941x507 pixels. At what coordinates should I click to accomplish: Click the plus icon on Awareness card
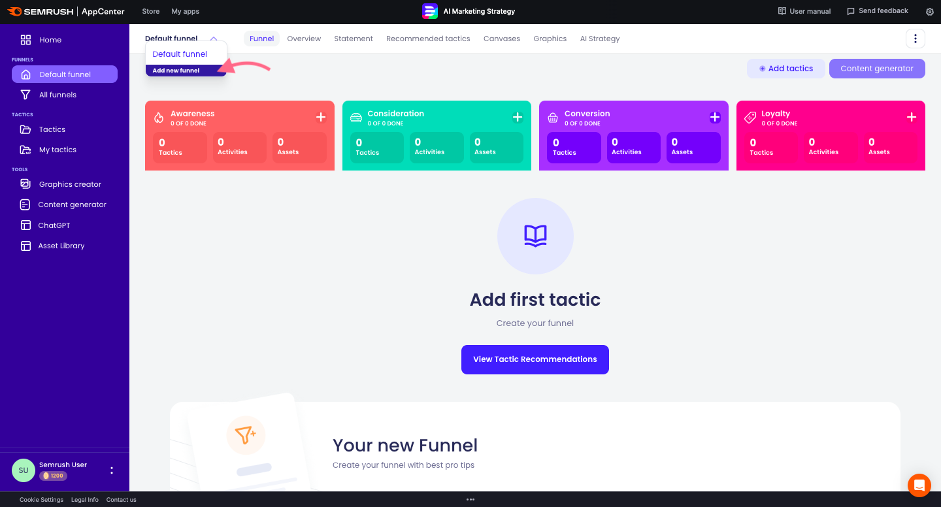321,118
